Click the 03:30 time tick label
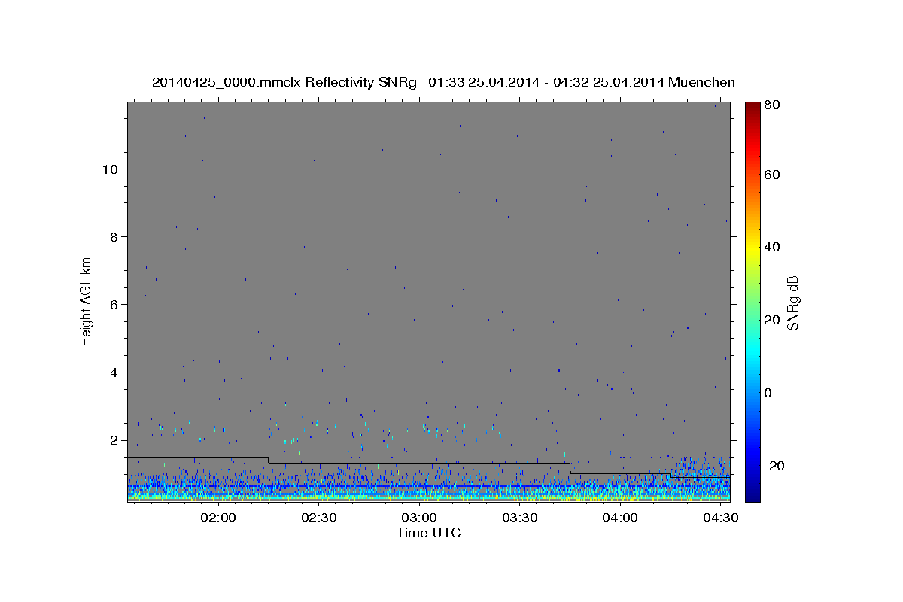The width and height of the screenshot is (903, 602). pyautogui.click(x=519, y=518)
